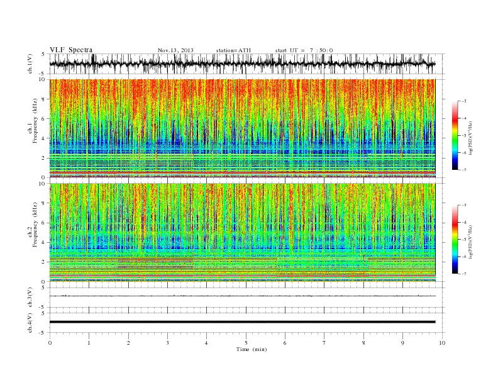Click the "-7" label on ch.1 color bar
The image size is (498, 385).
[x=464, y=170]
